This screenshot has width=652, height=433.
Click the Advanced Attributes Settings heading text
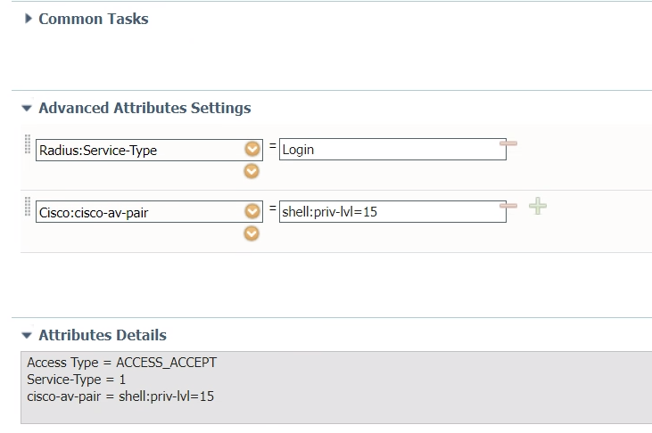[144, 109]
